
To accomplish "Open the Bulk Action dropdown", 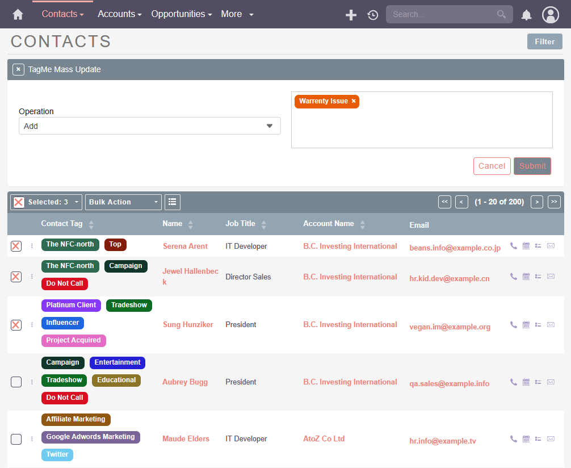I will tap(123, 202).
